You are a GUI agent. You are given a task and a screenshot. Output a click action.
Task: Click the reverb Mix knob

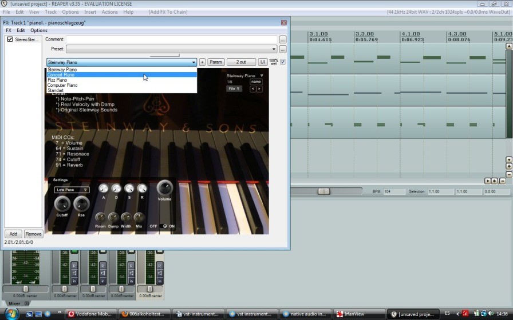point(139,217)
